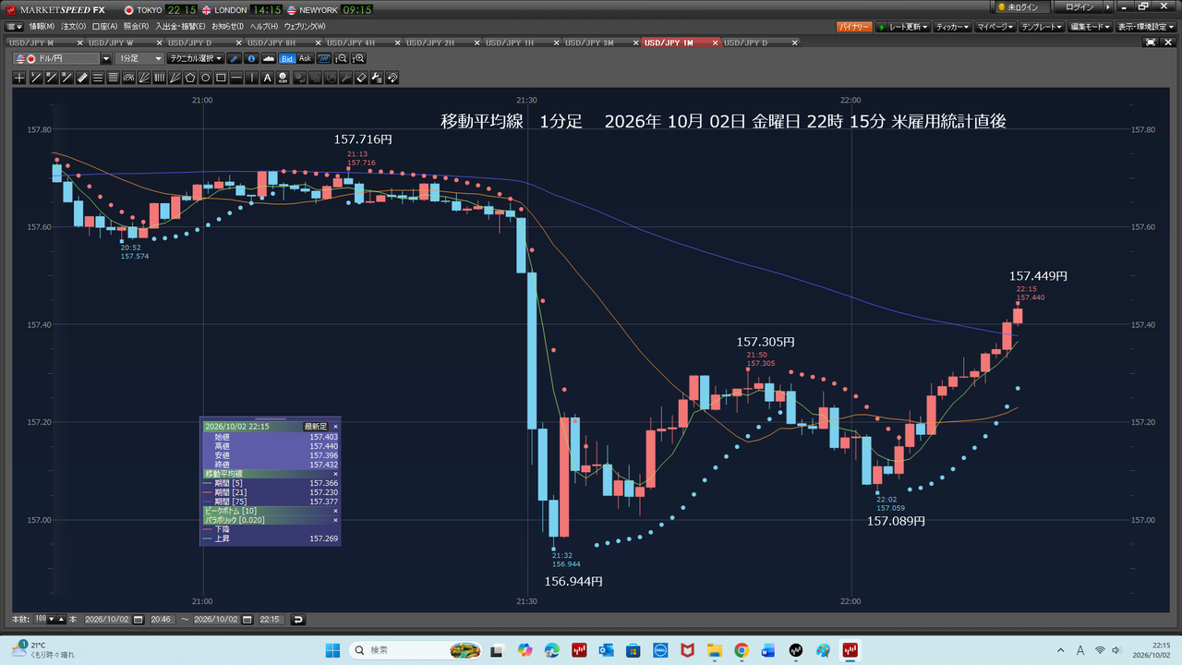The height and width of the screenshot is (665, 1182).
Task: Click the ログイン button
Action: pyautogui.click(x=1079, y=7)
